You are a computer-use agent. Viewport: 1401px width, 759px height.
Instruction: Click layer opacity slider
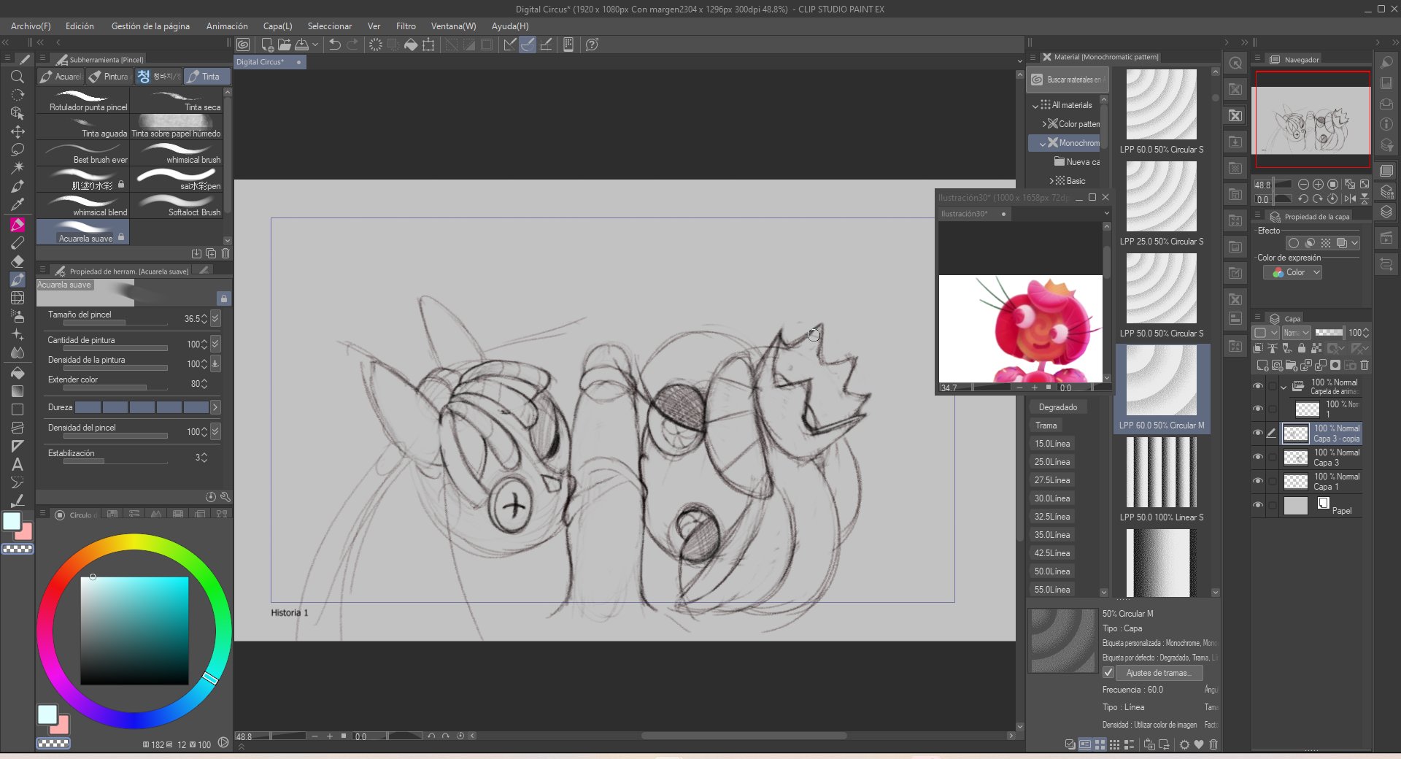[x=1329, y=333]
